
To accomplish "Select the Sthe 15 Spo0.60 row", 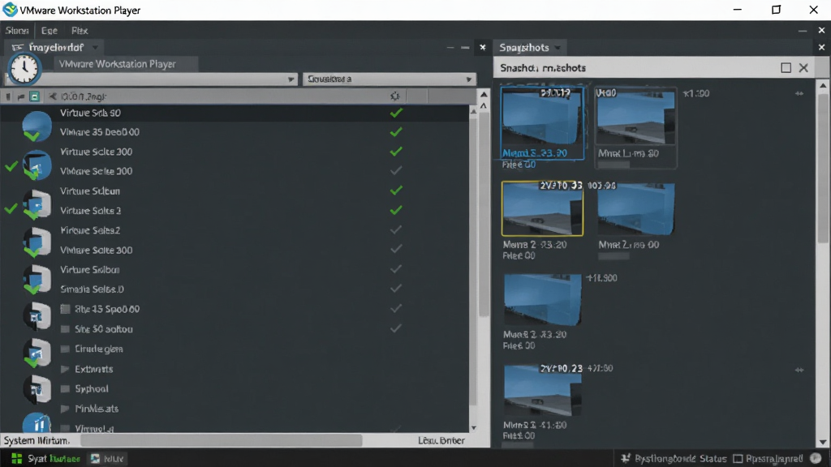I will pyautogui.click(x=100, y=309).
